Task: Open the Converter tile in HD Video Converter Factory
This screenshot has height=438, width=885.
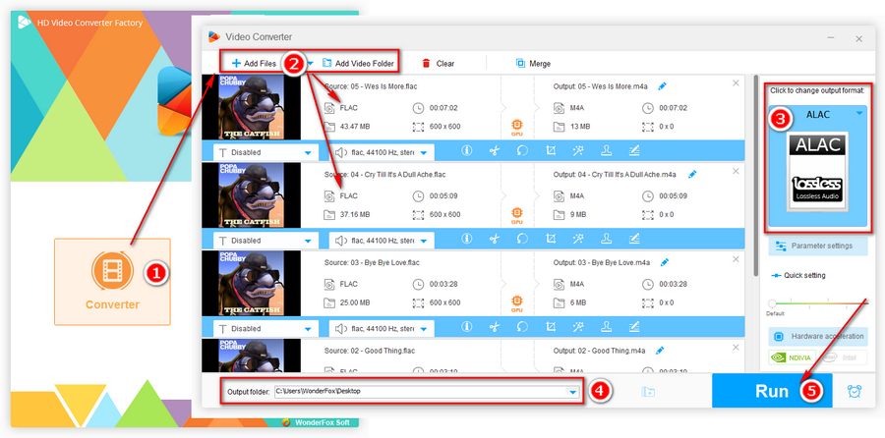Action: tap(112, 281)
